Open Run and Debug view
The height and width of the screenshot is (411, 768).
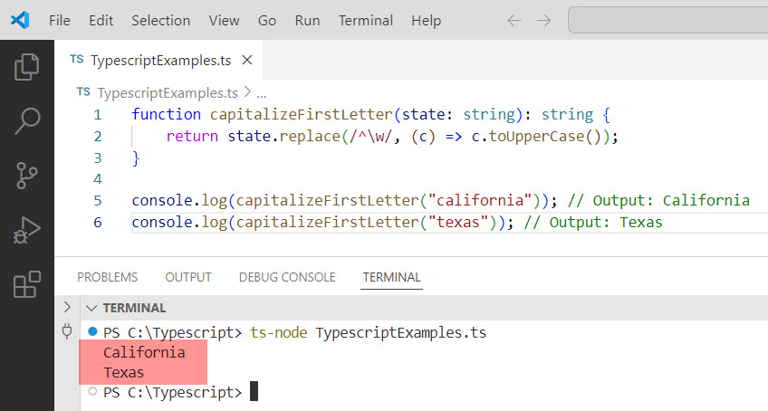(x=26, y=230)
